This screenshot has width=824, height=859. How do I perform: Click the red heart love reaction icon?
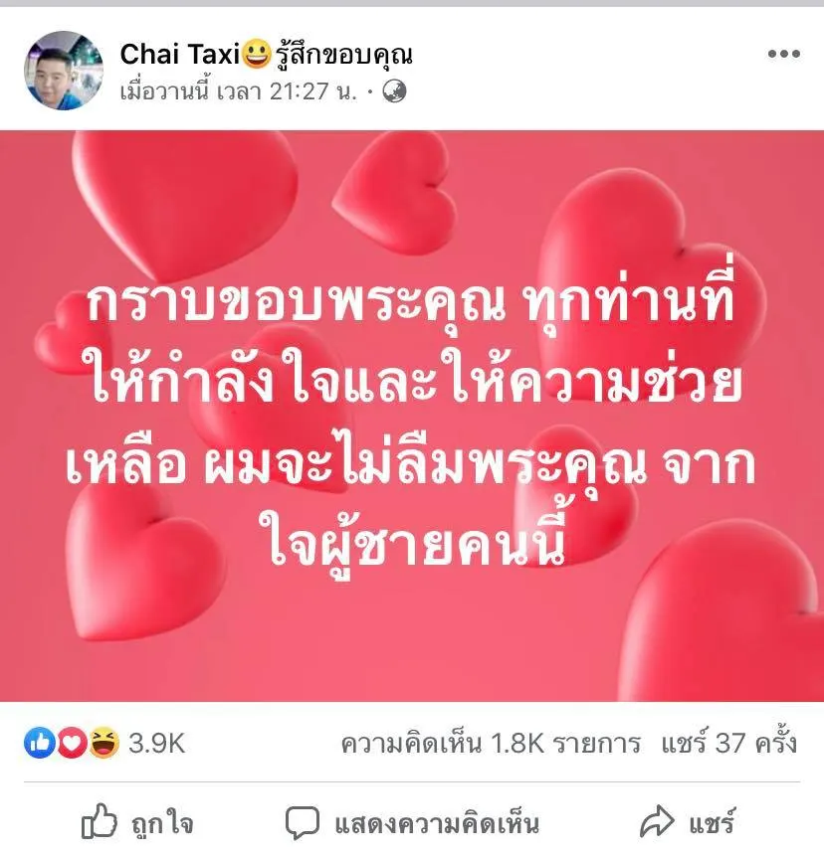click(72, 743)
